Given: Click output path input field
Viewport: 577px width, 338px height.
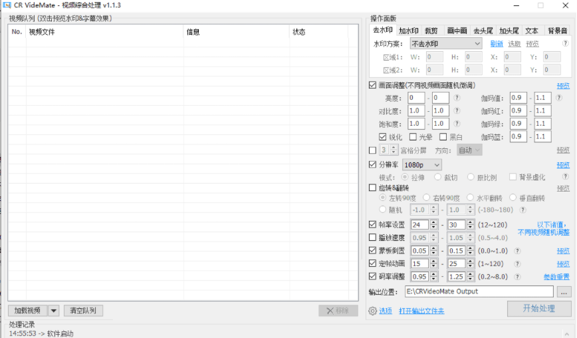Looking at the screenshot, I should click(479, 291).
